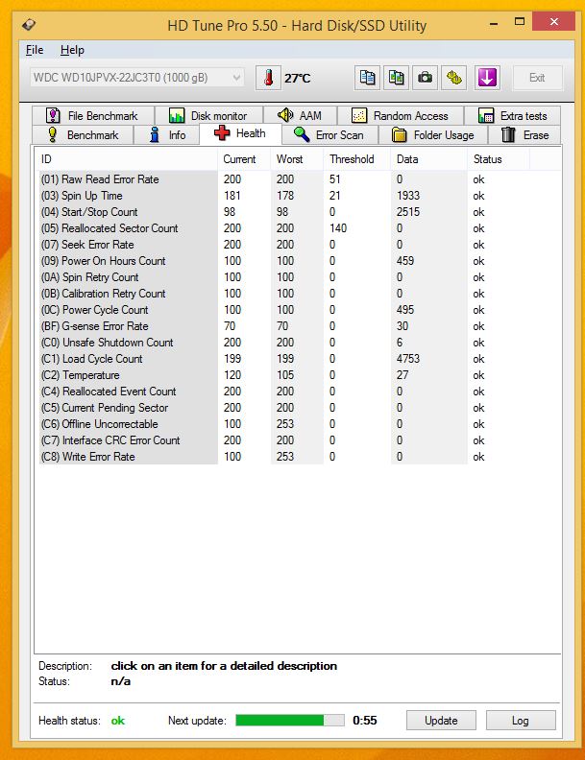This screenshot has width=585, height=760.
Task: Click the Exit button
Action: tap(538, 78)
